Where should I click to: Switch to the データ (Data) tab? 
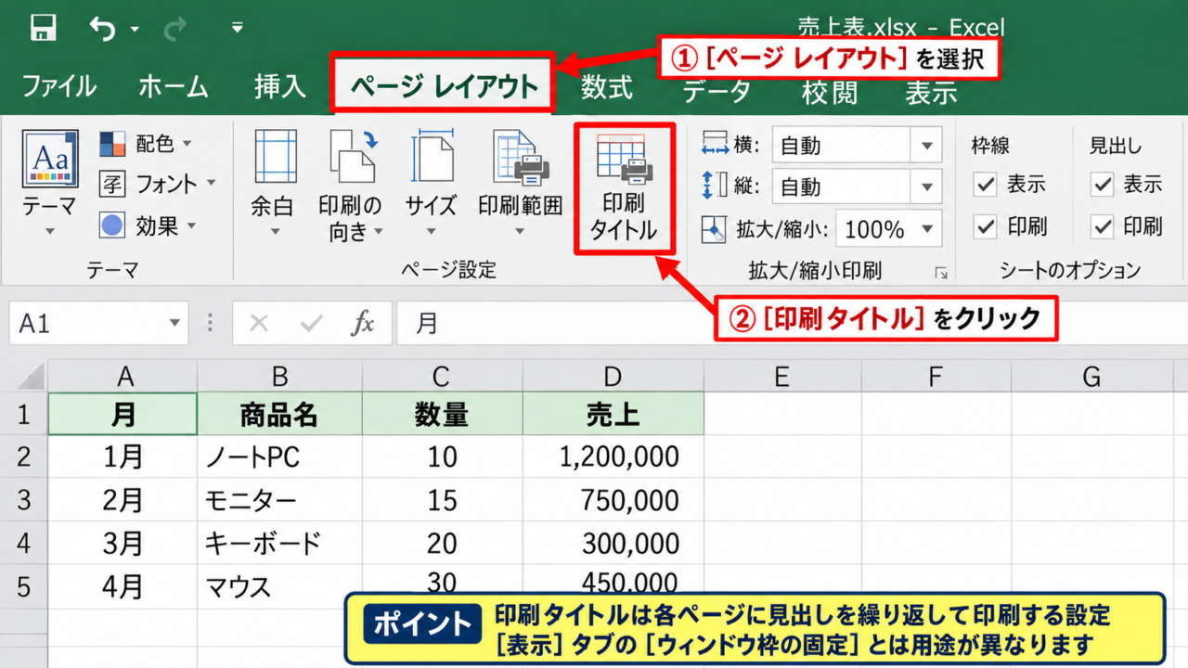(717, 90)
